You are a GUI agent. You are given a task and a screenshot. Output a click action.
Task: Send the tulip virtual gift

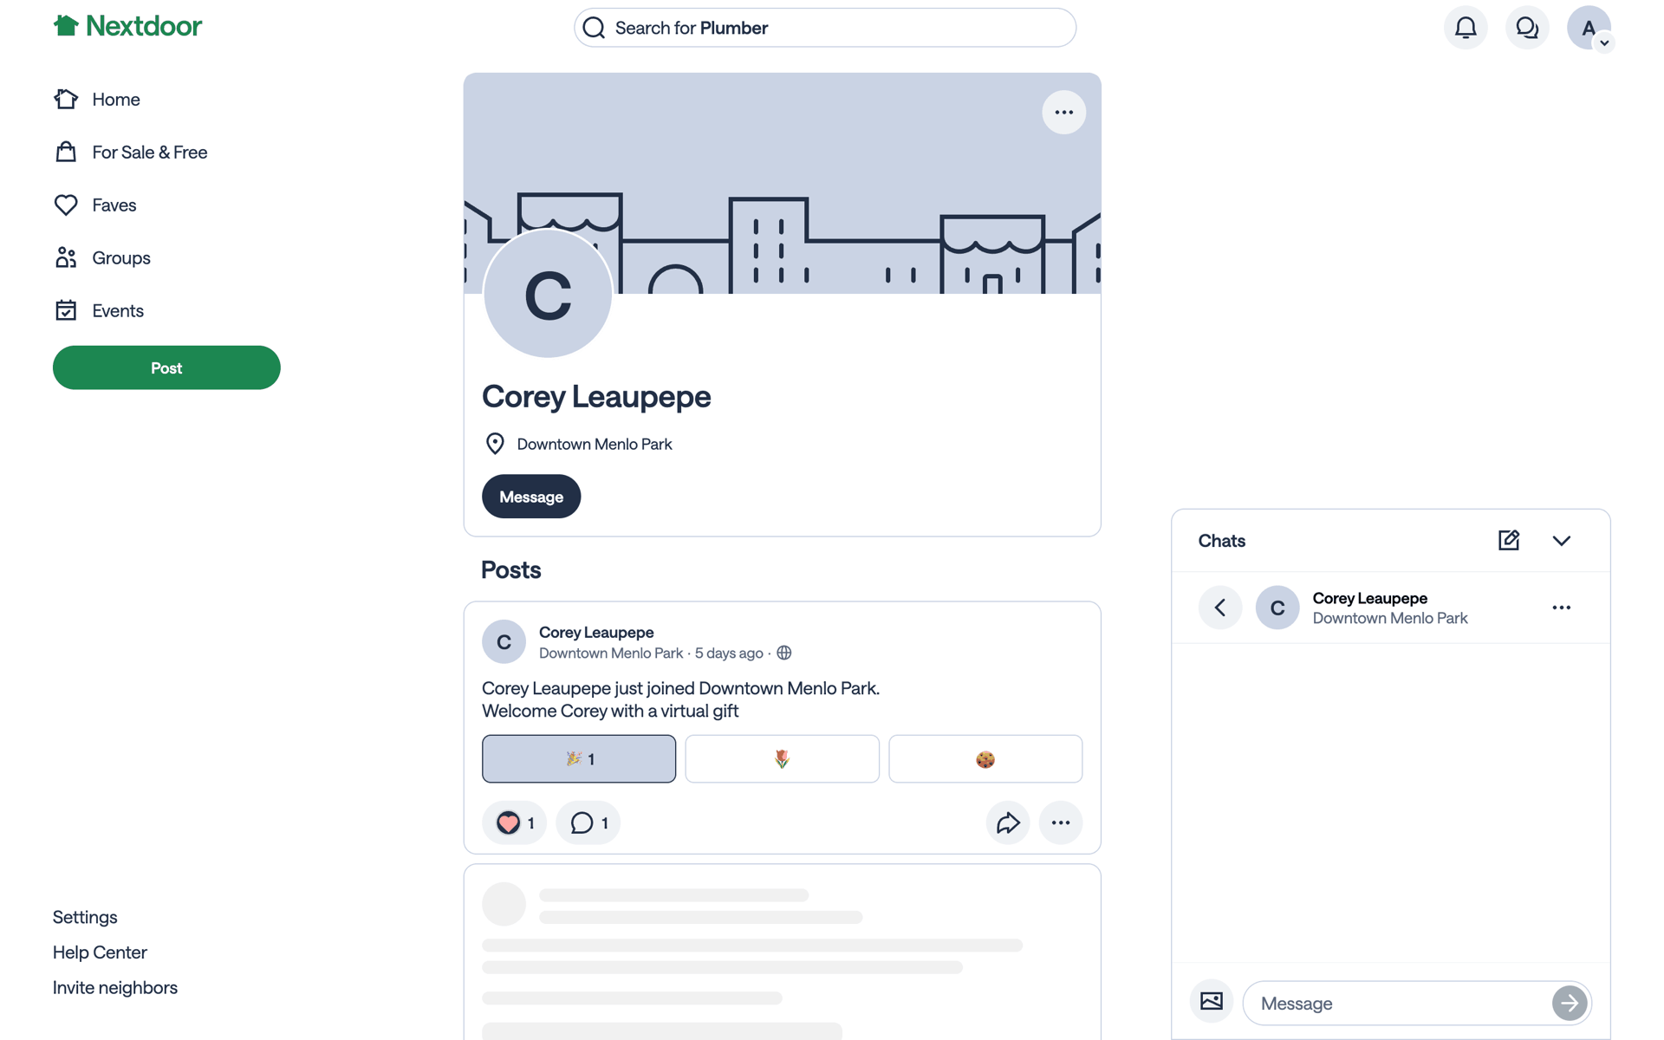coord(782,759)
